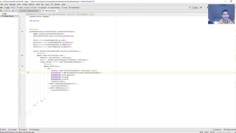
Task: Select the 'new OnClickListener' code breadcrumb
Action: (x=57, y=14)
